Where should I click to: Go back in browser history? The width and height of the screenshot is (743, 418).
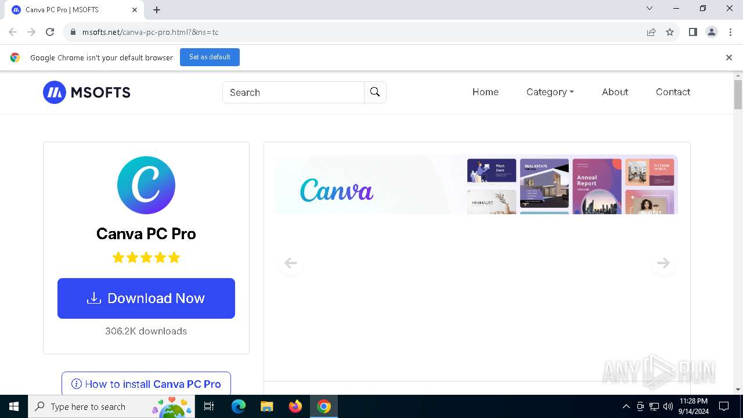click(x=13, y=32)
